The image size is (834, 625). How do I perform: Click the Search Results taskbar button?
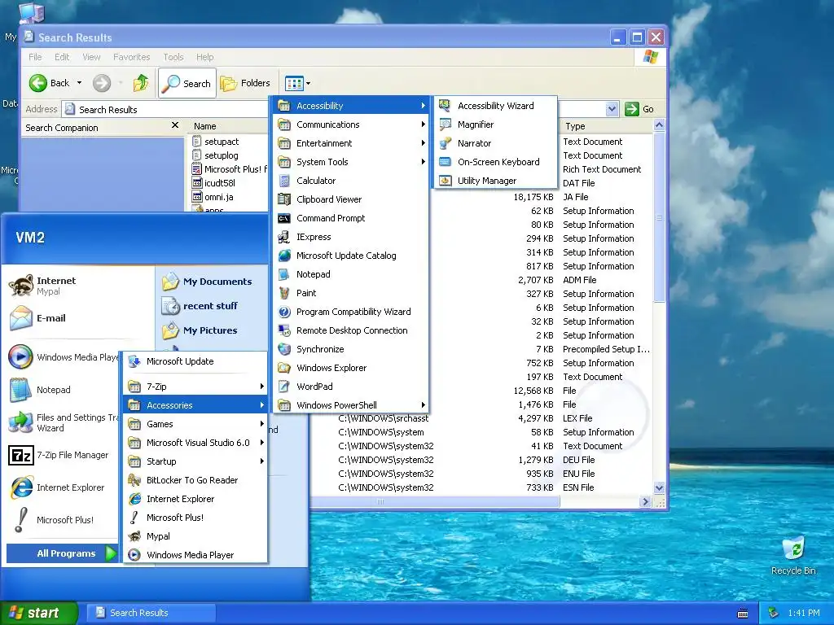click(x=151, y=613)
